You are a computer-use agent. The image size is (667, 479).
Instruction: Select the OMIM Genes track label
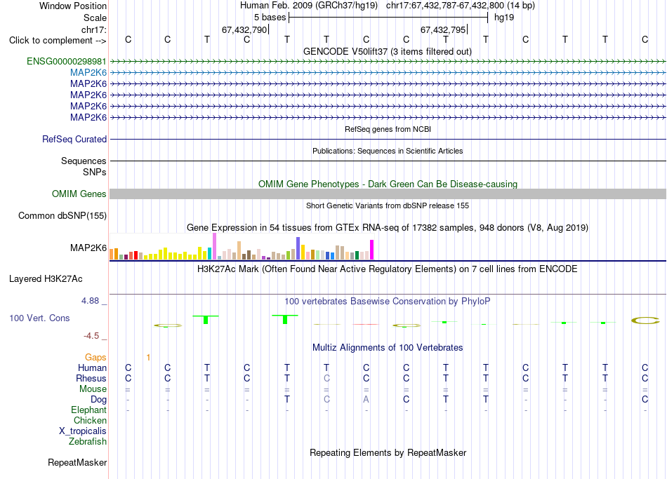point(79,194)
